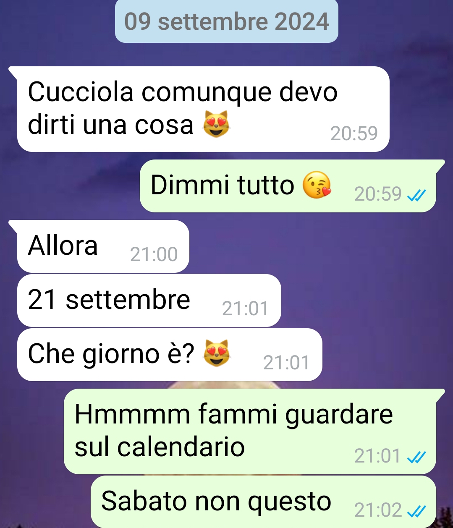This screenshot has height=528, width=453.
Task: Tap the 09 settembre 2024 date label
Action: pyautogui.click(x=227, y=21)
